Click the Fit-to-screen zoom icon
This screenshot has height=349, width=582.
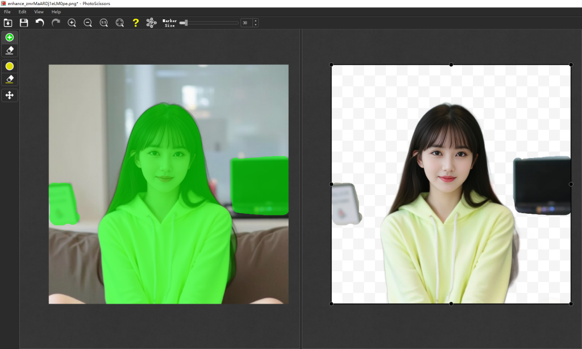[x=119, y=23]
